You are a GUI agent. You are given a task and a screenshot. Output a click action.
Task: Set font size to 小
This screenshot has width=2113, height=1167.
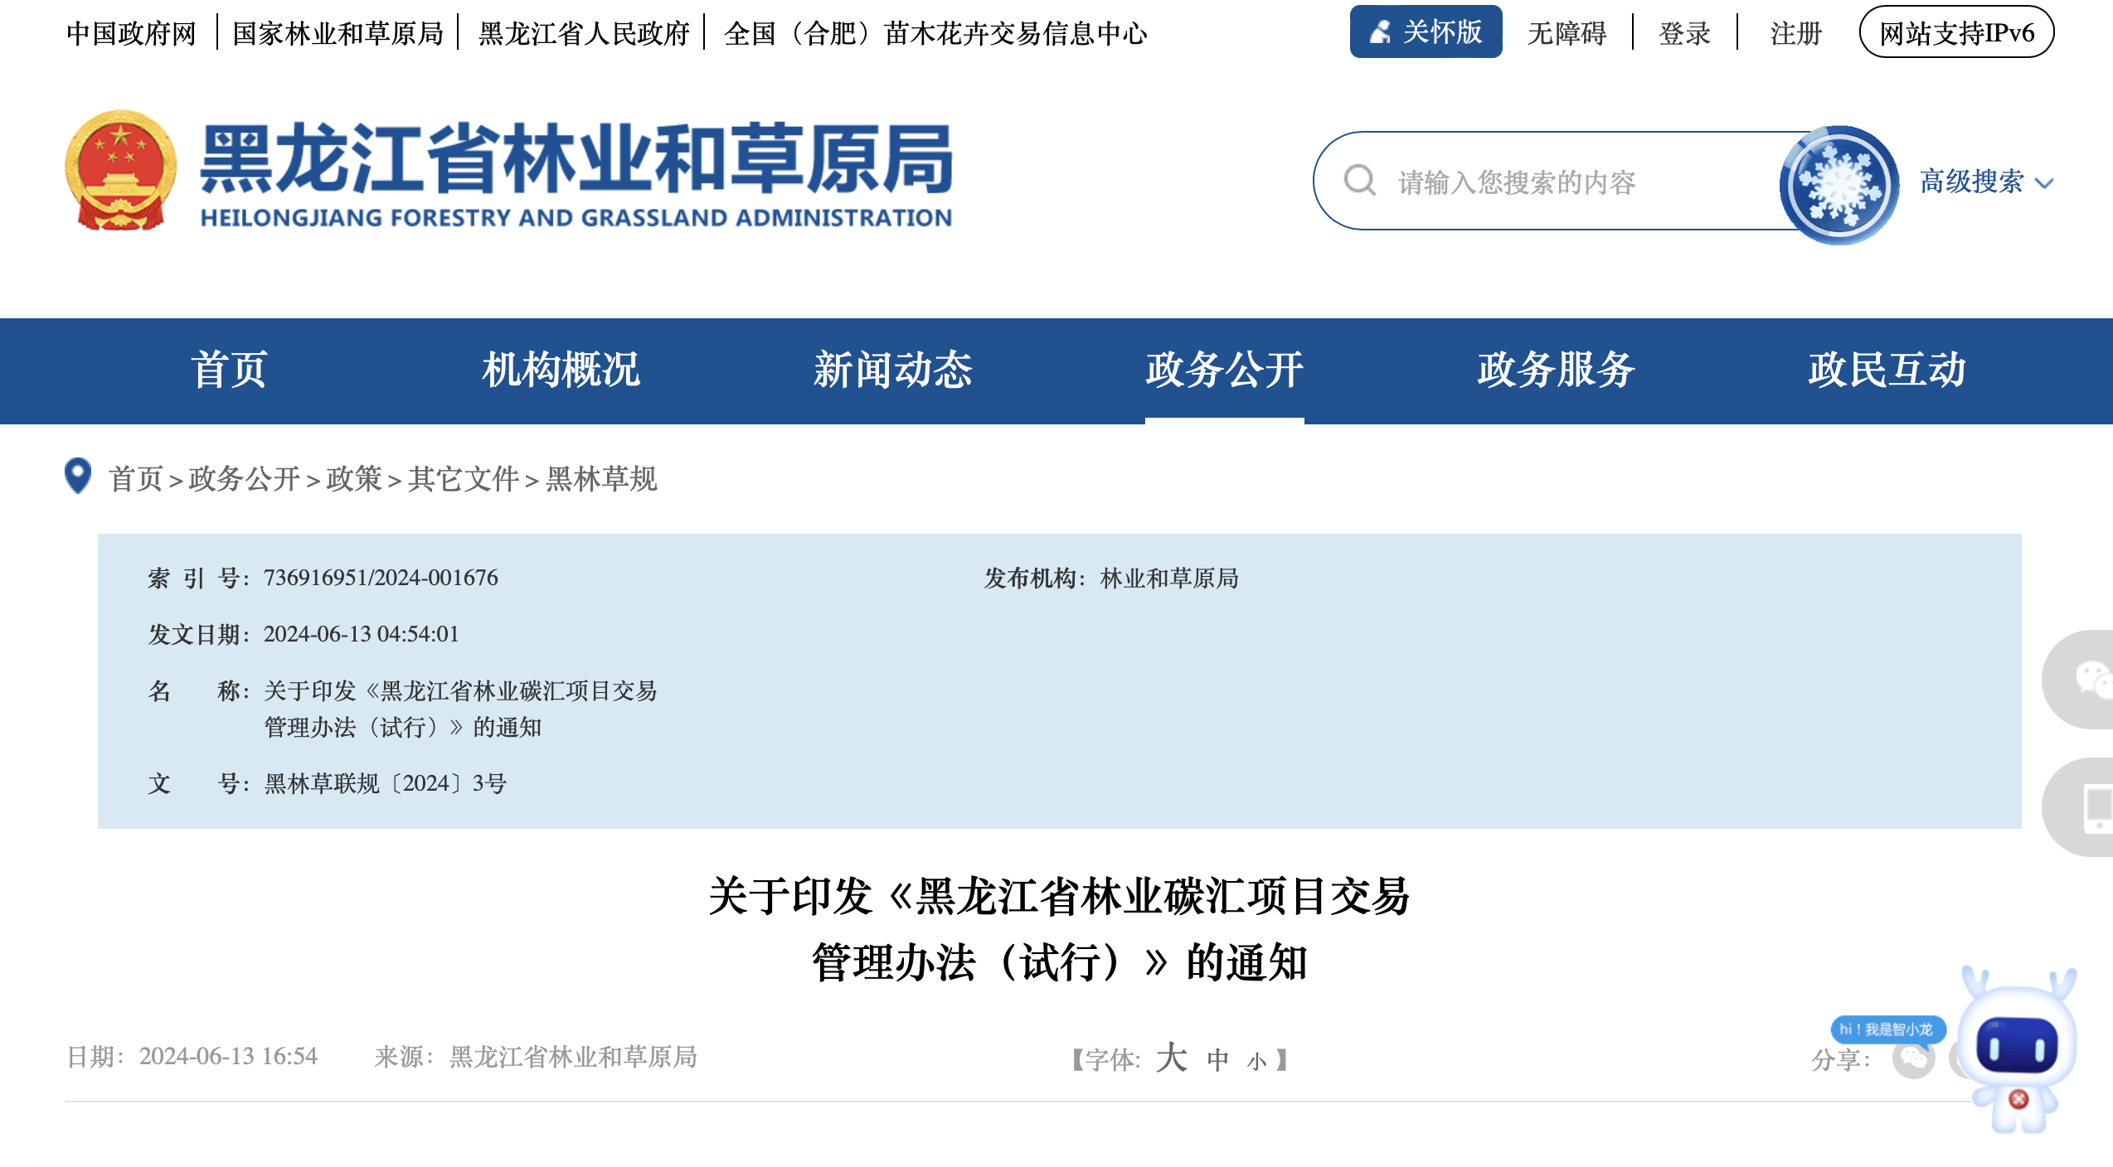(x=1256, y=1061)
